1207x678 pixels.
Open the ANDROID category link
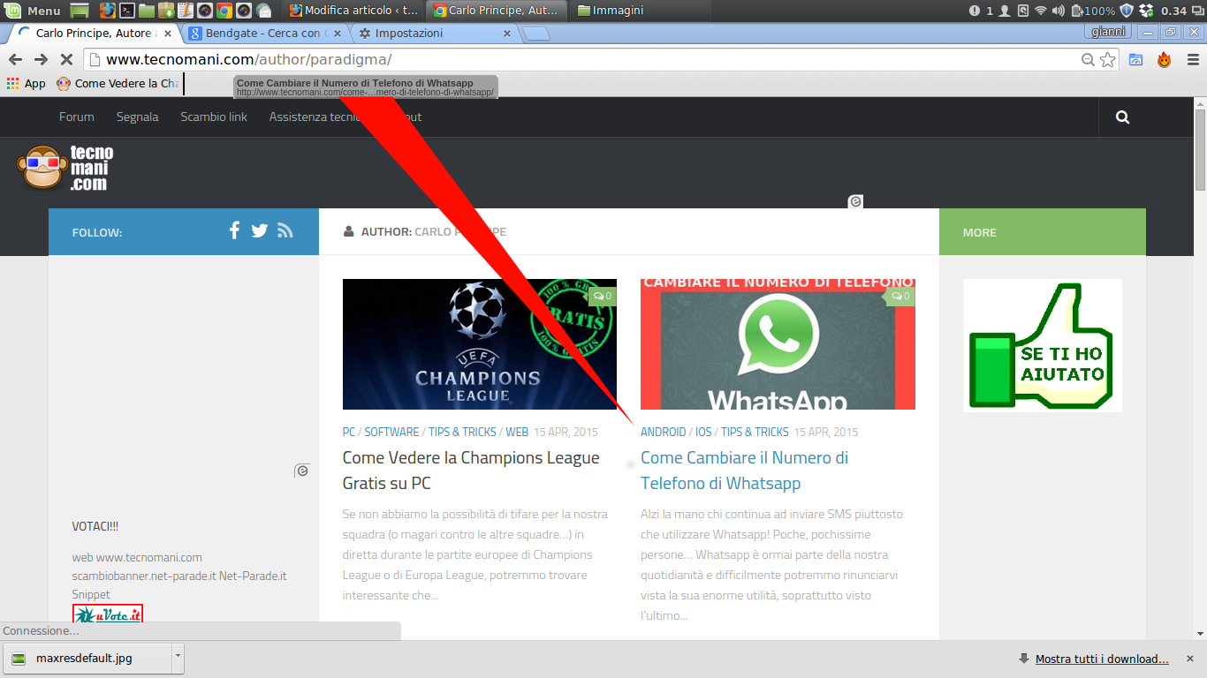[664, 433]
